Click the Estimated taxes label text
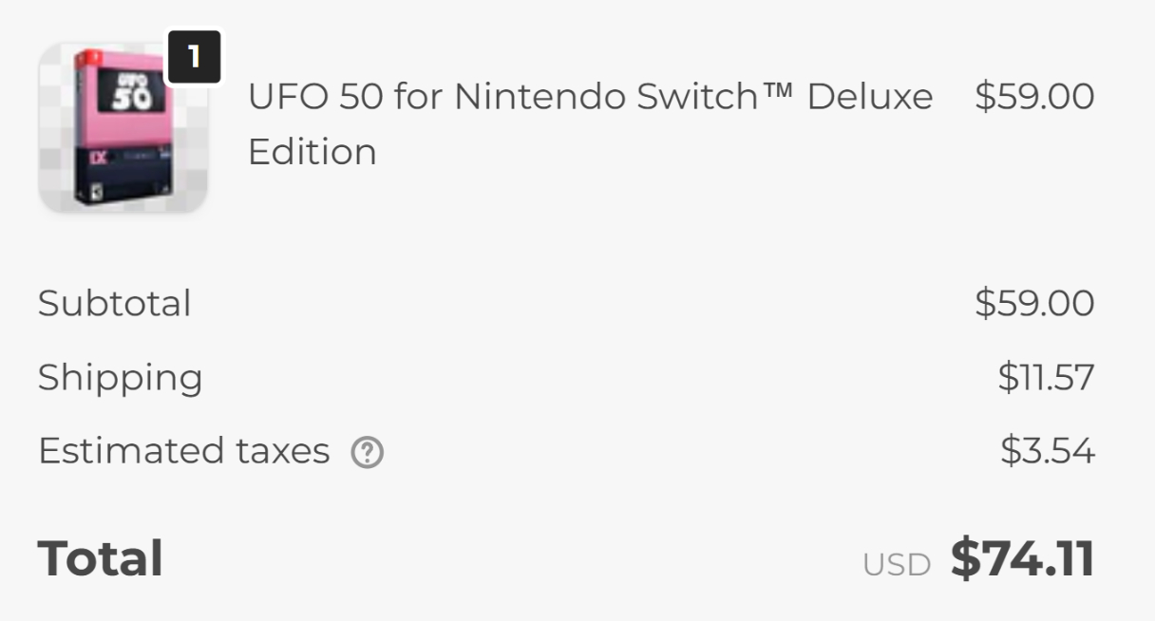This screenshot has height=621, width=1155. [x=183, y=451]
